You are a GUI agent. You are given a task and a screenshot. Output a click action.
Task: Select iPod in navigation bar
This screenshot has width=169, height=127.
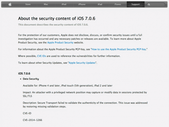(x=64, y=4)
